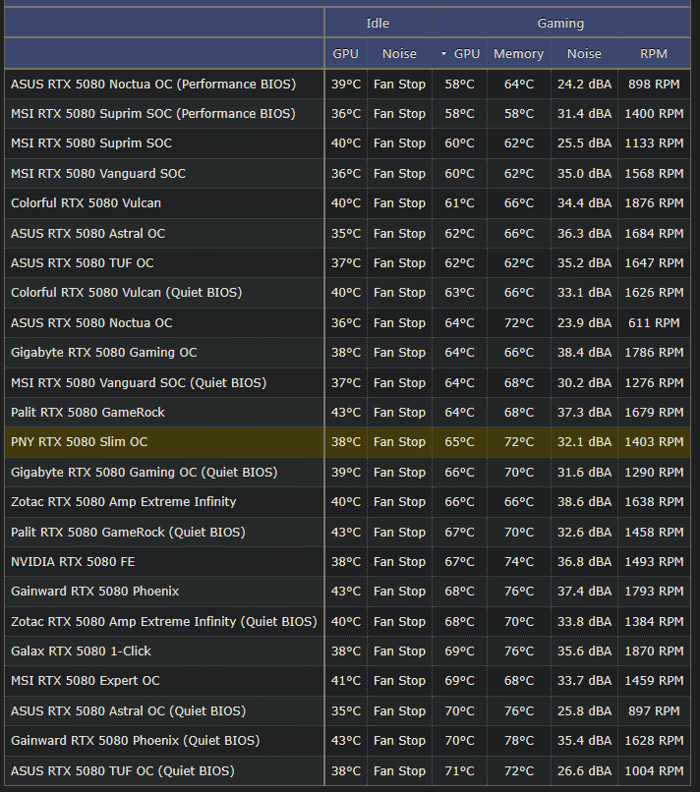Select the 74°C memory value for NVIDIA FE
This screenshot has height=792, width=700.
(518, 562)
